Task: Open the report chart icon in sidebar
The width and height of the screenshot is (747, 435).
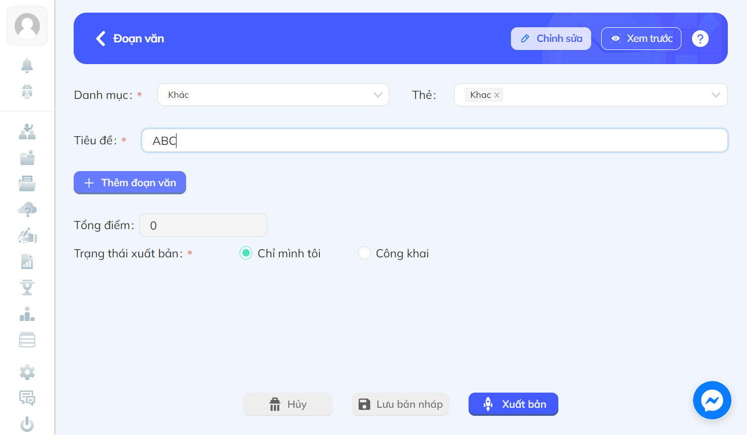Action: pyautogui.click(x=27, y=261)
